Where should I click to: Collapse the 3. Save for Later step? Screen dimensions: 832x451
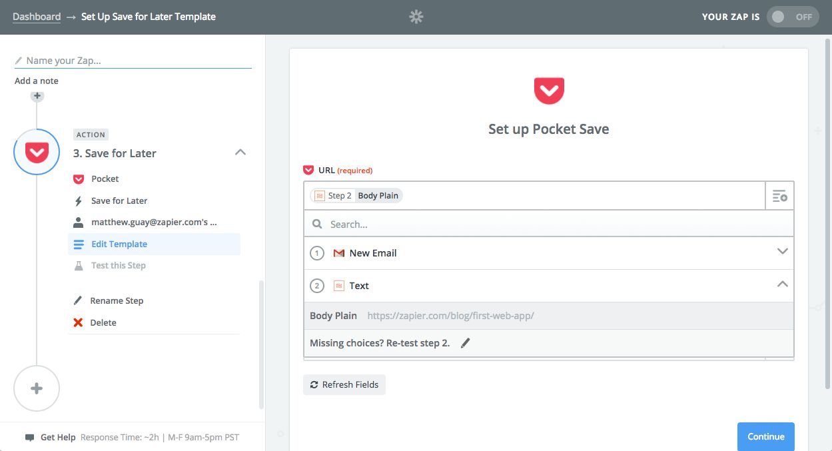pos(240,153)
